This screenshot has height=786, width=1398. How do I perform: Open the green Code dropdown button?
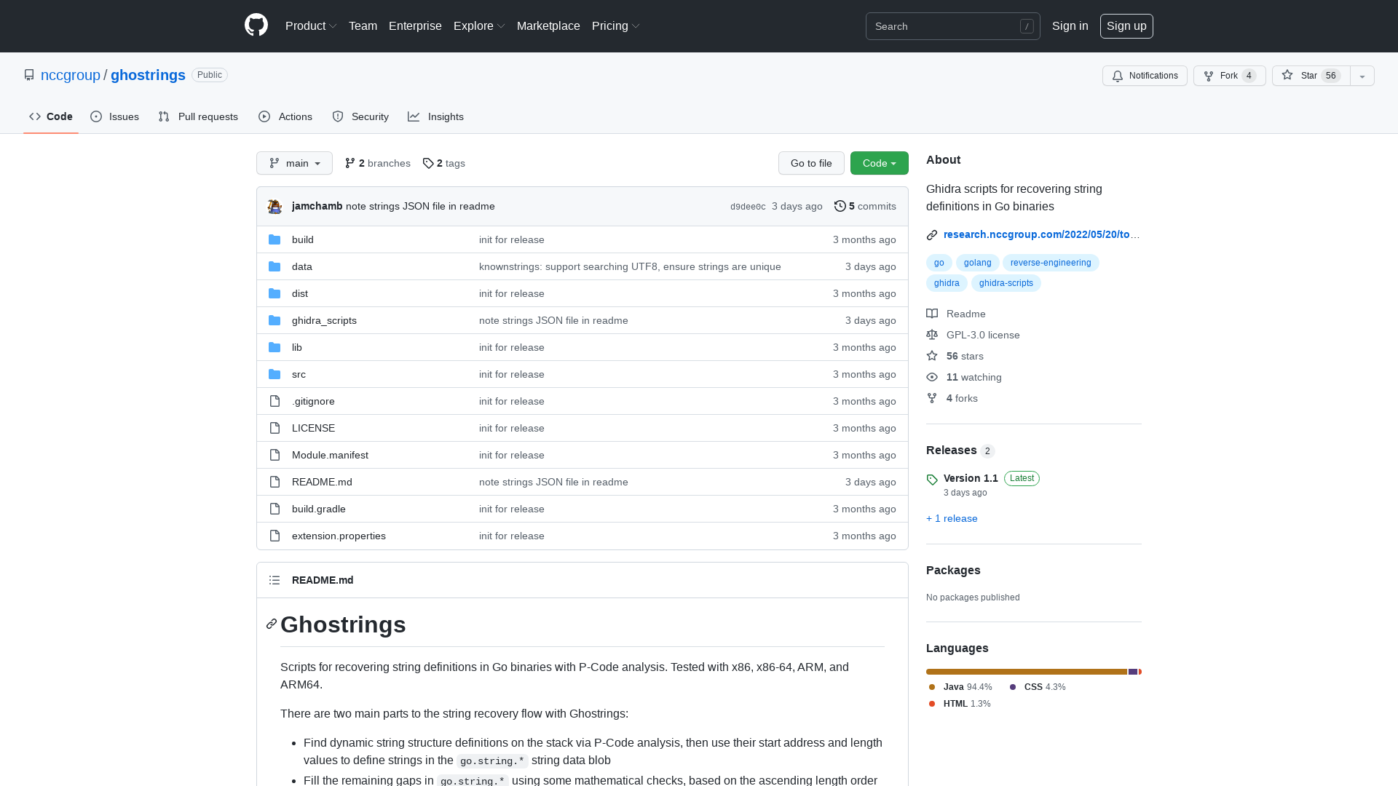point(880,163)
